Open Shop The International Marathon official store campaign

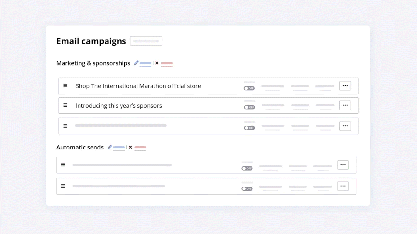click(138, 86)
